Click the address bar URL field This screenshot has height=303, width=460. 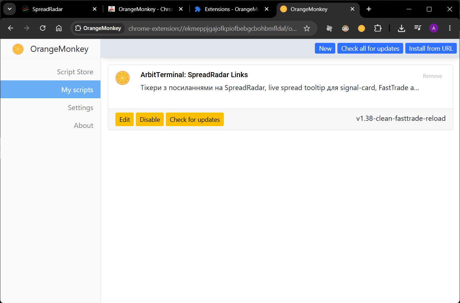(x=213, y=28)
